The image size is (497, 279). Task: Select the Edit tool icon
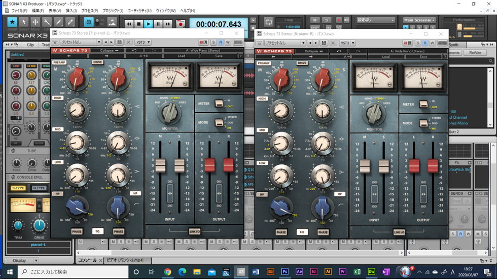point(47,22)
